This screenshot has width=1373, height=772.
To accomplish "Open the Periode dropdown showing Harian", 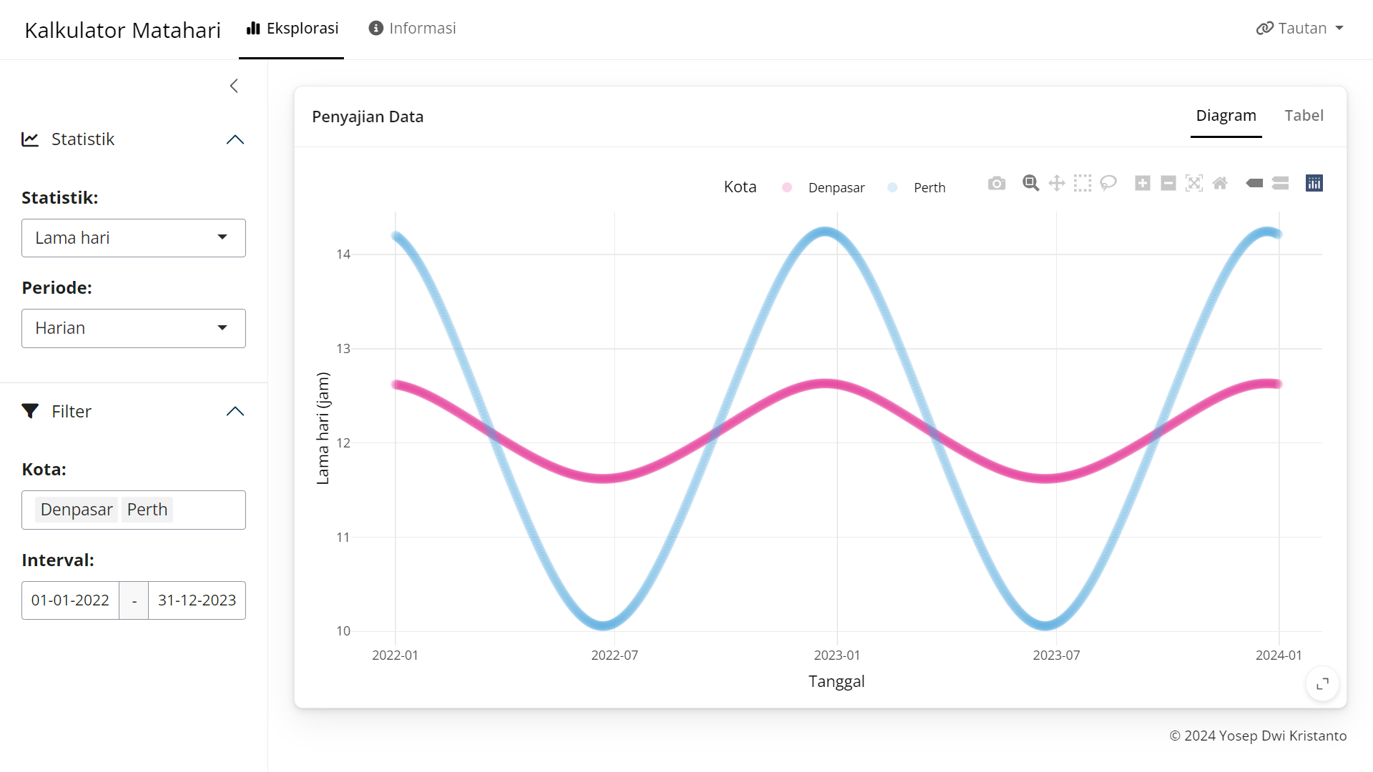I will (x=134, y=328).
